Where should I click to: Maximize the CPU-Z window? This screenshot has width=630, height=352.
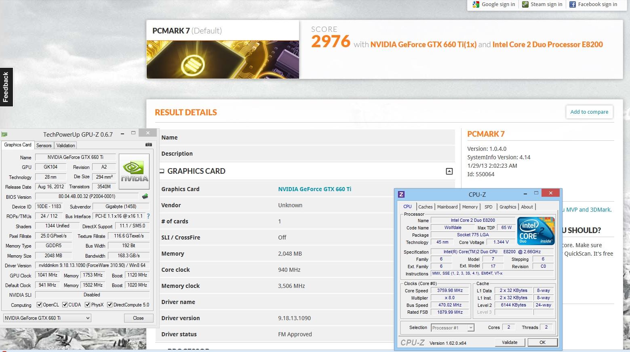tap(536, 193)
